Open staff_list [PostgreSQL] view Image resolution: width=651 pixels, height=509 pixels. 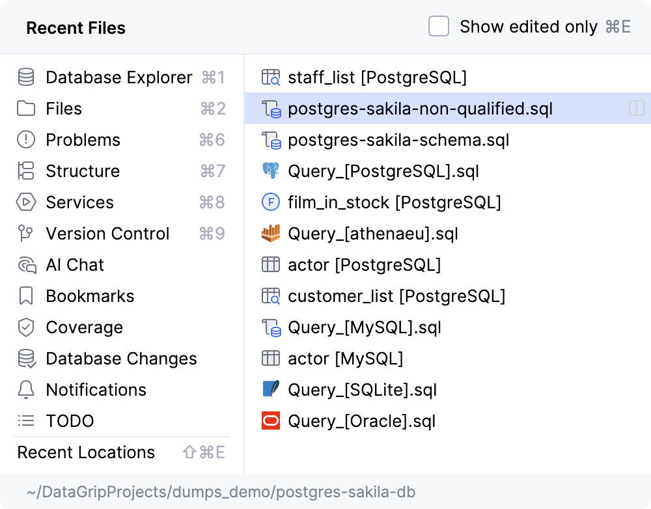pos(377,77)
